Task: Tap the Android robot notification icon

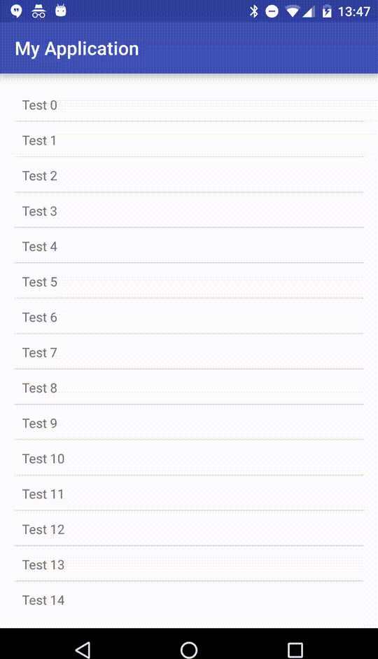Action: pos(61,11)
